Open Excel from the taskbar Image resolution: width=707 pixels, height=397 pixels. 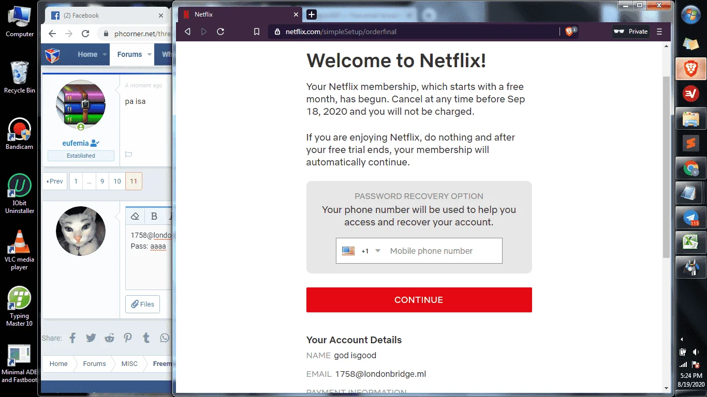click(x=691, y=242)
